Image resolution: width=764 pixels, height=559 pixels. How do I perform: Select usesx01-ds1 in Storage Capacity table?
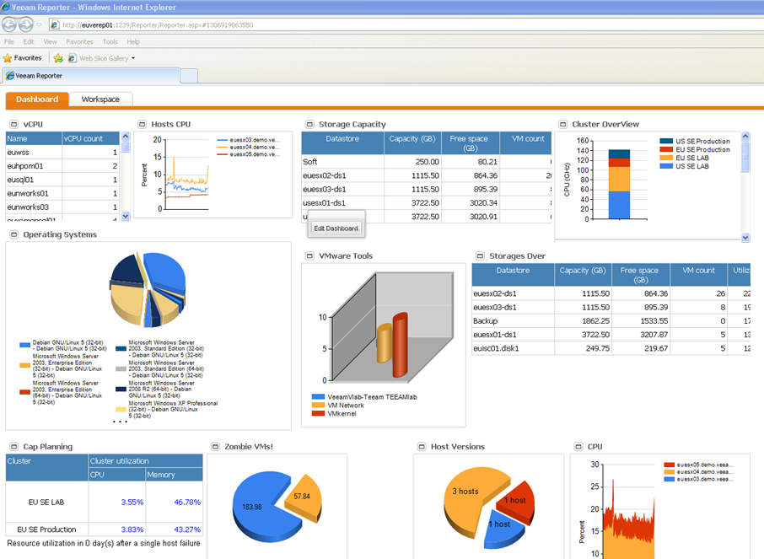pyautogui.click(x=427, y=202)
